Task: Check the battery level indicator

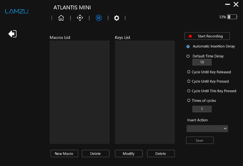Action: point(232,17)
